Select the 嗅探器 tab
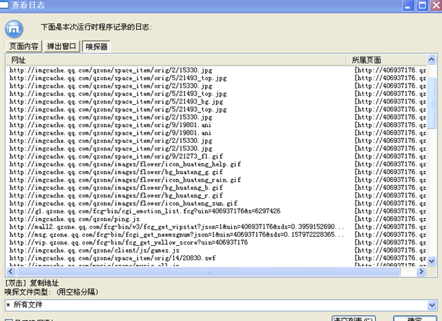Viewport: 442px width, 321px height. 97,46
